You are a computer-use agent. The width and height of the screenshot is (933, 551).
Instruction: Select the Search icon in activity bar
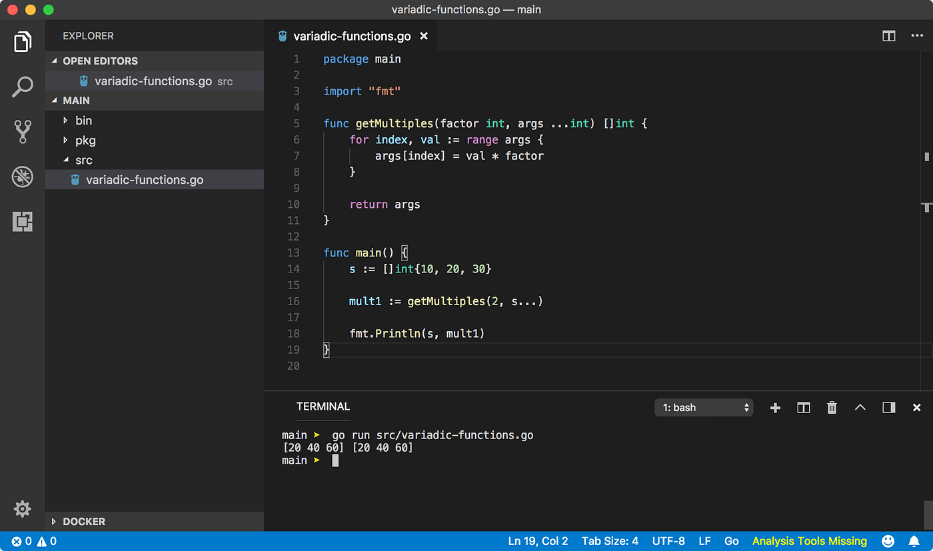[x=22, y=87]
